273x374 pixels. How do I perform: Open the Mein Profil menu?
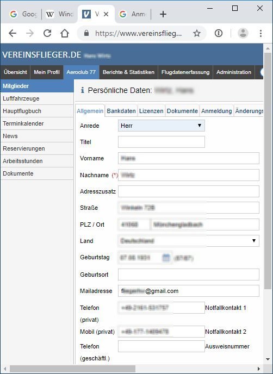click(47, 72)
